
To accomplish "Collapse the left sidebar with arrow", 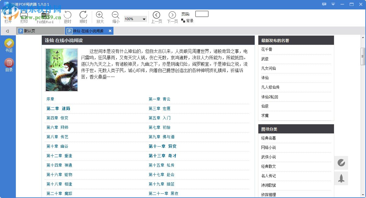I will 7,31.
